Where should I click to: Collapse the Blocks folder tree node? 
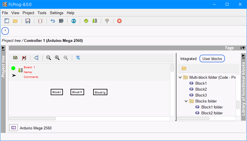click(x=186, y=101)
